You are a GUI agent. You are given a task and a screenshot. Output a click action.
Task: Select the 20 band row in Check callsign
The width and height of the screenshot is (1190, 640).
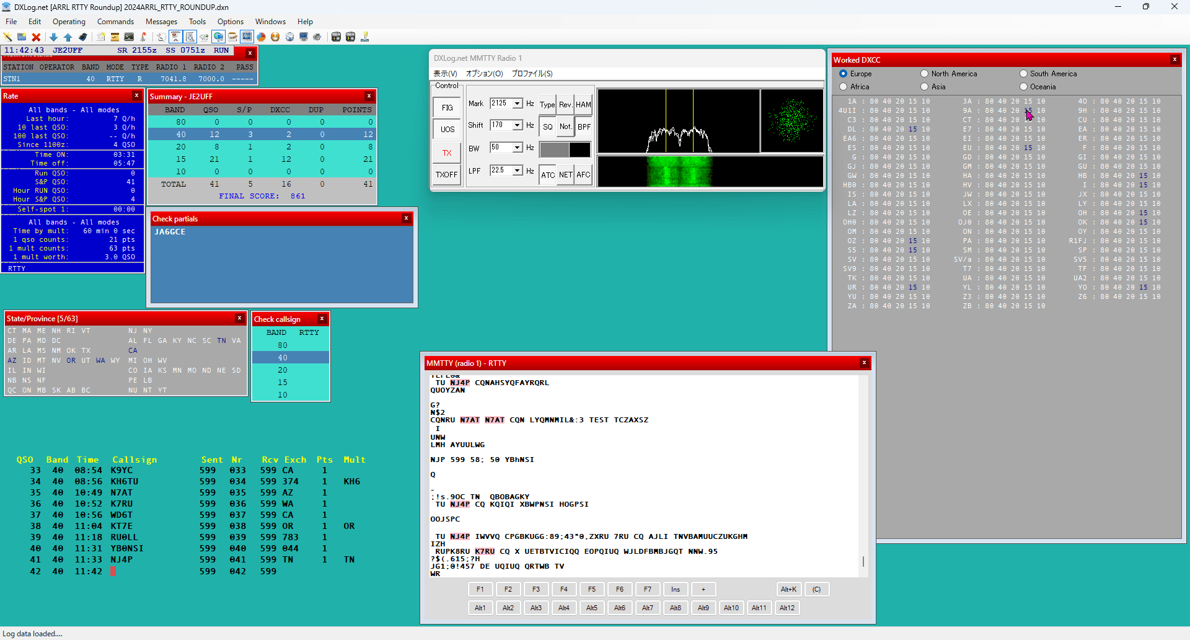(x=291, y=370)
